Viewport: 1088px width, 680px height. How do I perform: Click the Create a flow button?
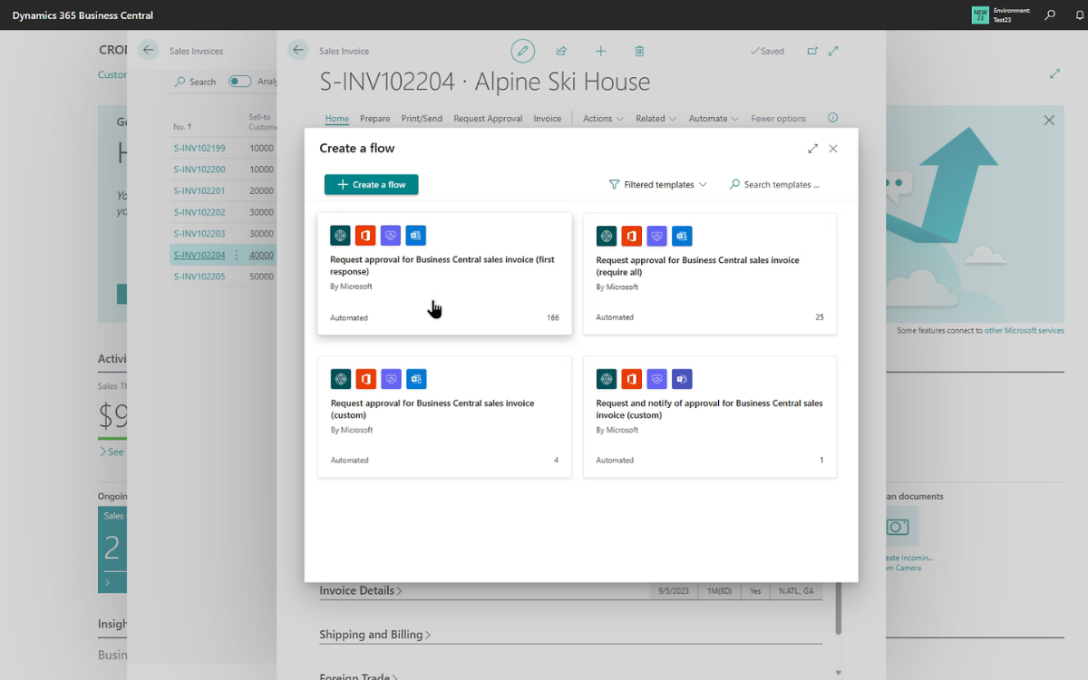pos(371,185)
